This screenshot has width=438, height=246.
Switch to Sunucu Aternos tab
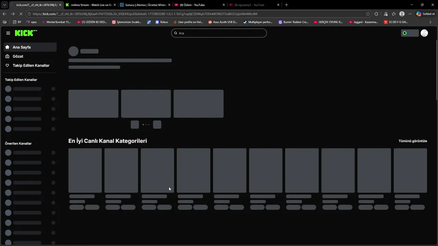[x=145, y=5]
